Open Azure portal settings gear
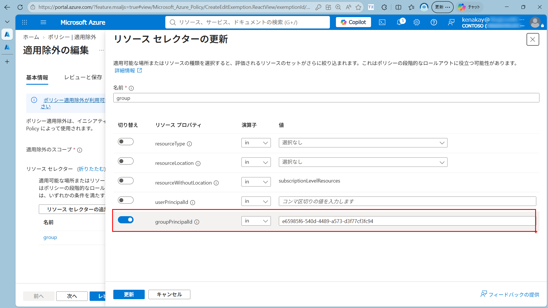Image resolution: width=548 pixels, height=308 pixels. (x=417, y=22)
